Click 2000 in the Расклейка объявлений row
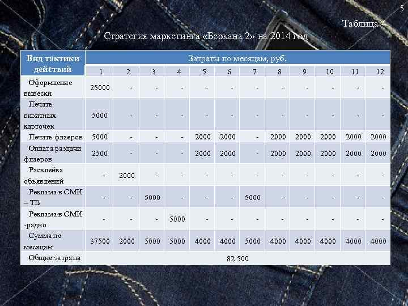This screenshot has width=408, height=306. click(127, 175)
